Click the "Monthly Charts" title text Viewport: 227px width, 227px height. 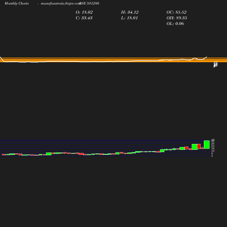pyautogui.click(x=17, y=4)
